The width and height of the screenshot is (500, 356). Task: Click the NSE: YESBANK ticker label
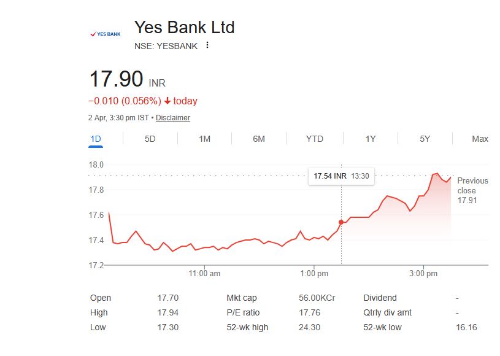[x=166, y=46]
